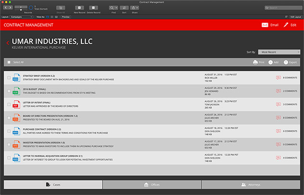Click the records navigation slider
This screenshot has height=195, width=304.
21,8
